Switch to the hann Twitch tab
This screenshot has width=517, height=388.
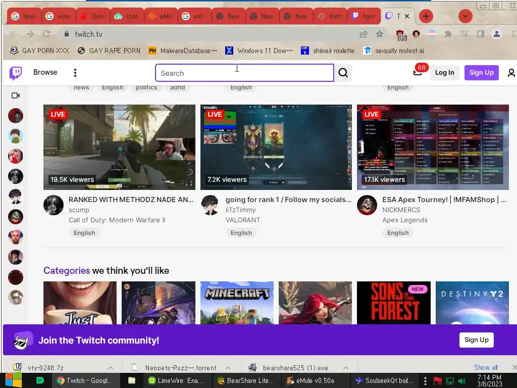coord(365,16)
